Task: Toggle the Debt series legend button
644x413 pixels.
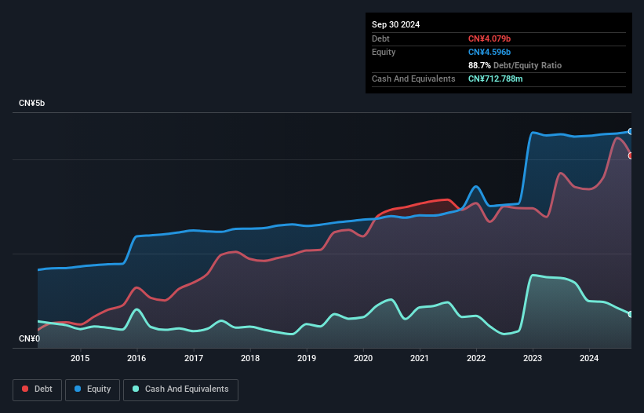Action: pos(38,389)
